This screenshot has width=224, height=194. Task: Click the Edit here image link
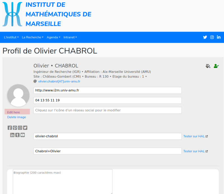pos(13,112)
